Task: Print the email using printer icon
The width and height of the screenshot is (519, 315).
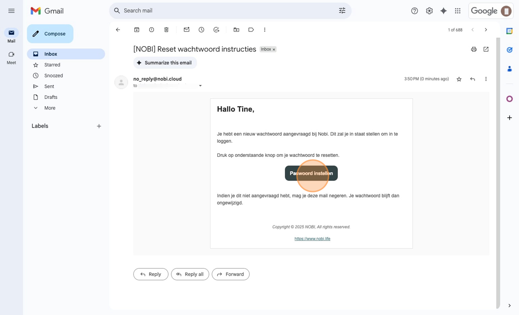Action: [x=474, y=49]
